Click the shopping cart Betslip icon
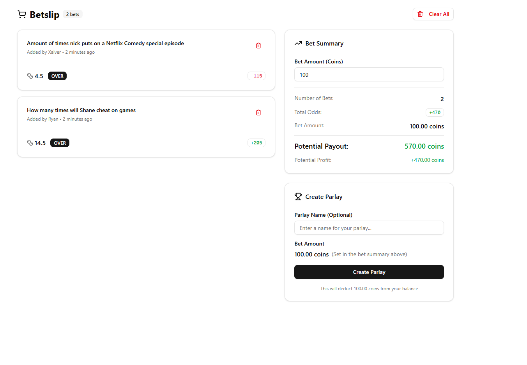 tap(22, 14)
